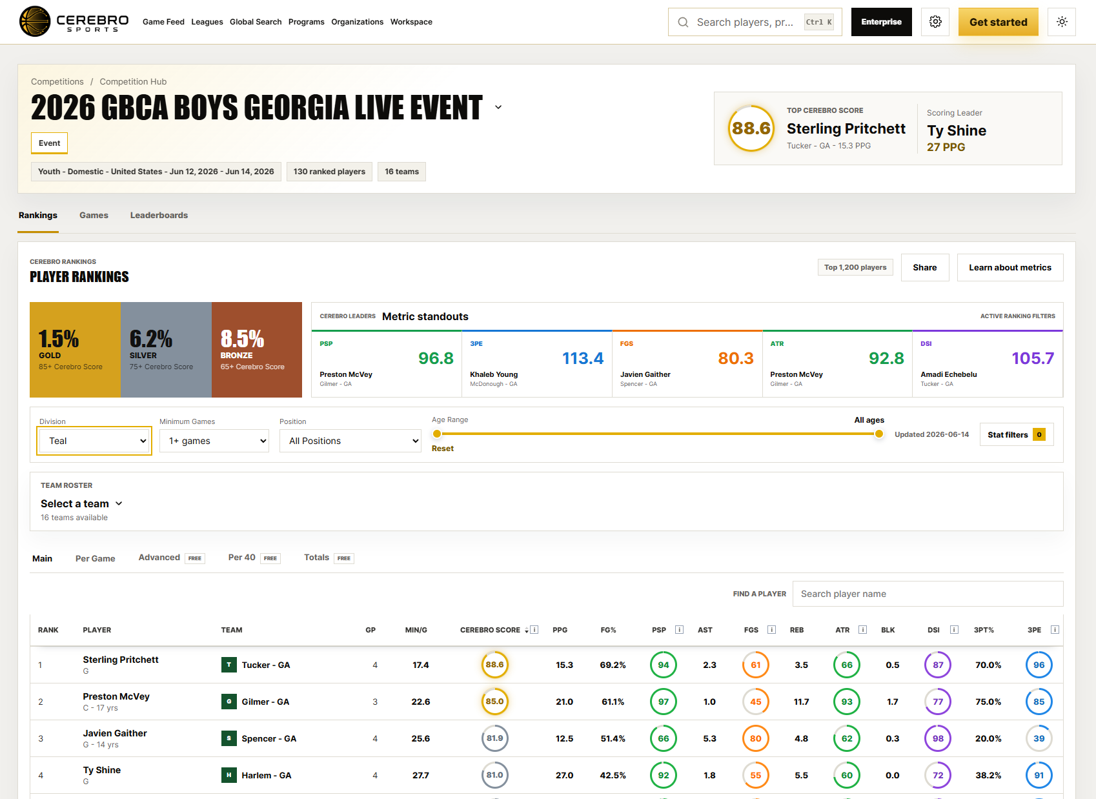Click Javien Gaither's FGS 80 ring
1096x799 pixels.
[x=756, y=738]
